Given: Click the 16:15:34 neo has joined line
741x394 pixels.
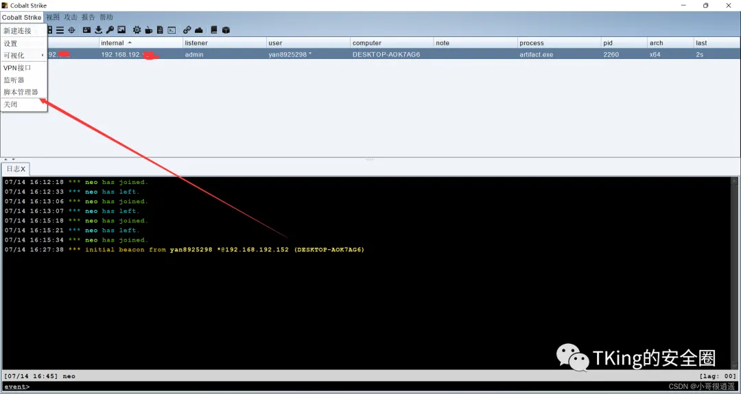Looking at the screenshot, I should click(x=76, y=240).
